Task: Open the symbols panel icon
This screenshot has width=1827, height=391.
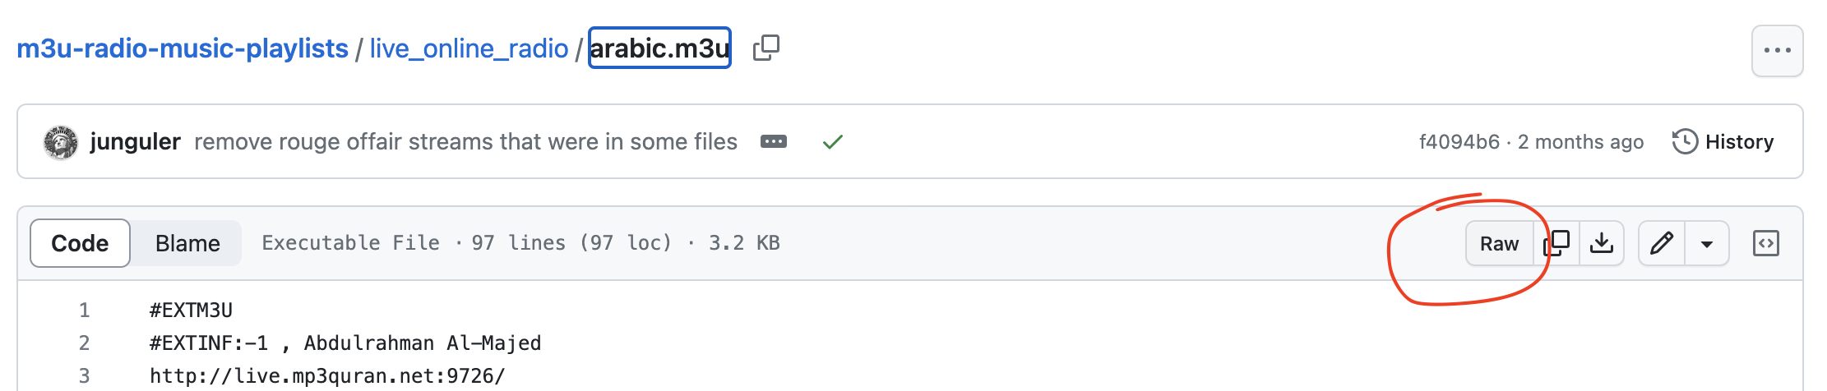Action: [x=1765, y=243]
